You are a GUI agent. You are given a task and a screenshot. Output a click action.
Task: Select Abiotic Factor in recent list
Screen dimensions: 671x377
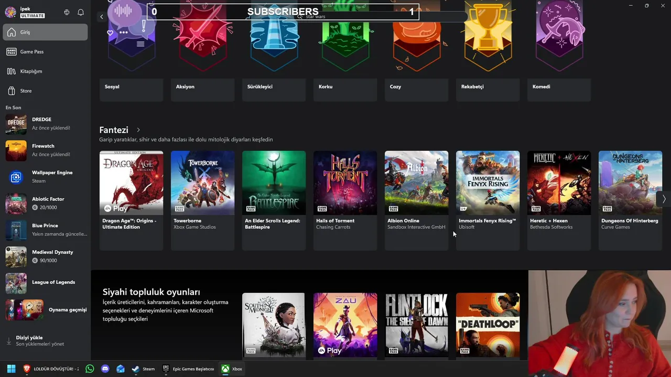[45, 204]
